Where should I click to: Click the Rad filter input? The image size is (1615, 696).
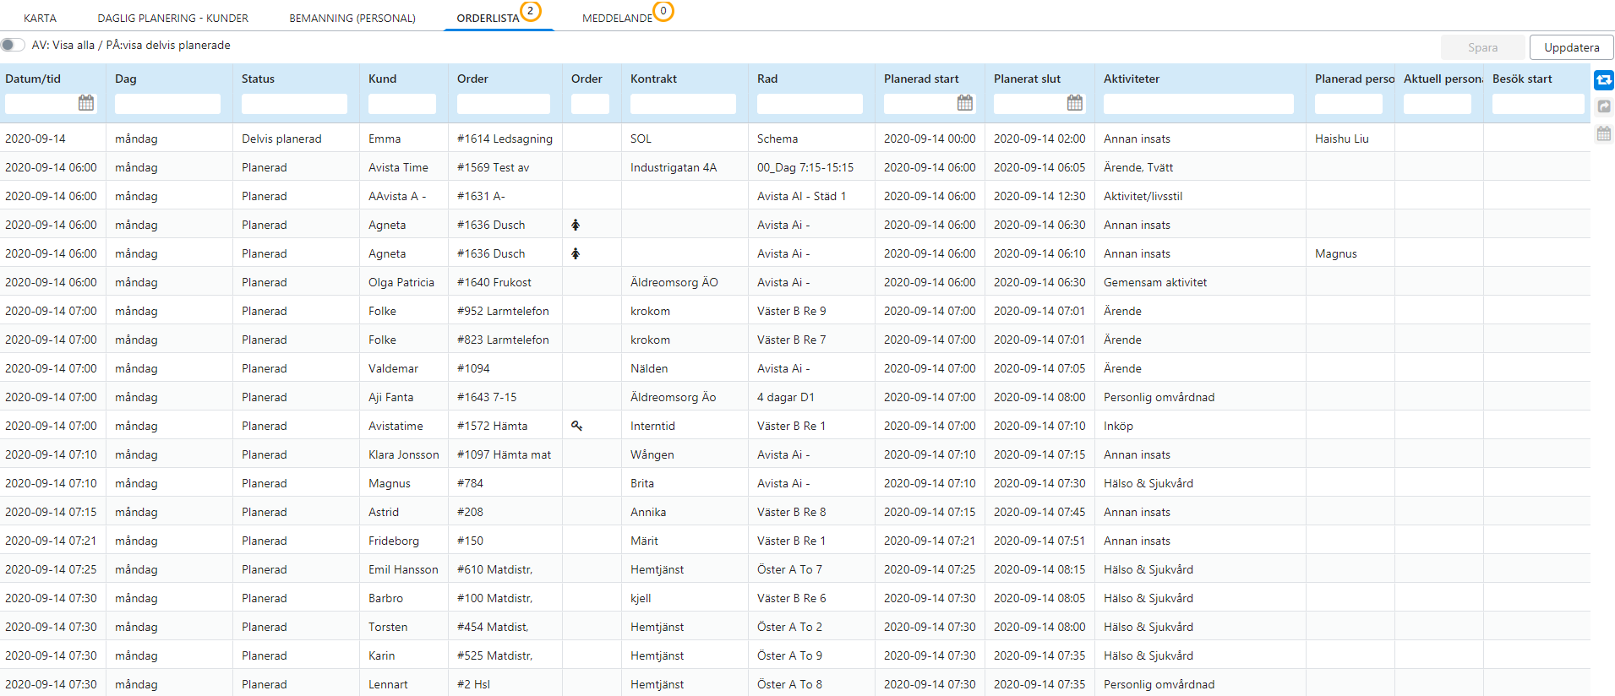click(x=810, y=103)
